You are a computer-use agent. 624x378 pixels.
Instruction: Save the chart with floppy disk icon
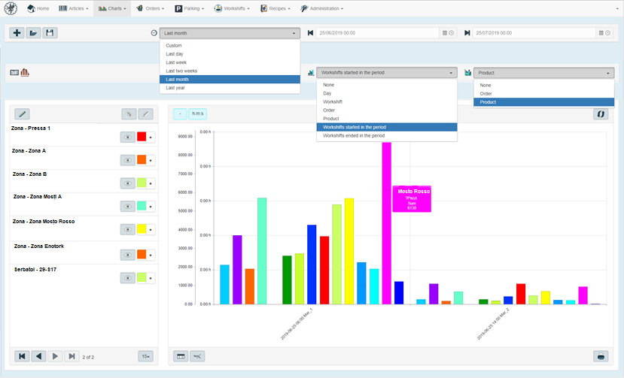pos(50,32)
